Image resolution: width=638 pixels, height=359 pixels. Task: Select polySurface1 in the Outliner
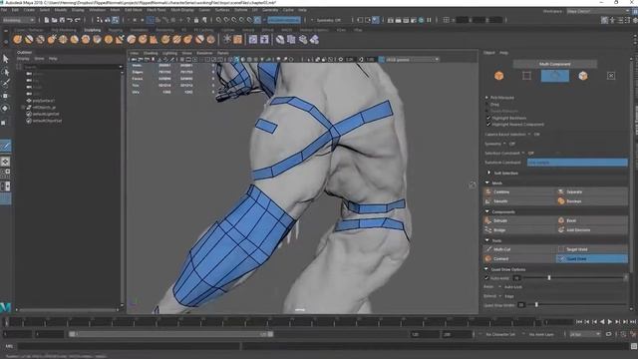pos(44,101)
